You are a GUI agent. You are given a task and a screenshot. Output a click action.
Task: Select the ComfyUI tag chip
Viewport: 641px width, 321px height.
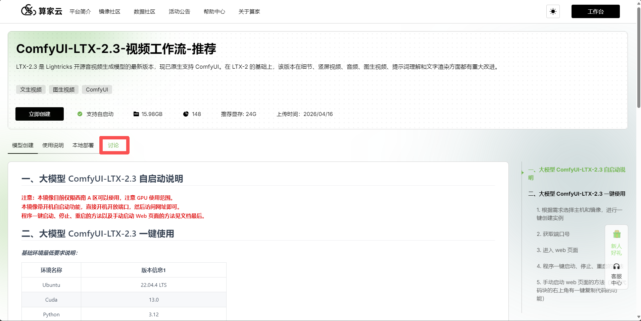pos(97,89)
